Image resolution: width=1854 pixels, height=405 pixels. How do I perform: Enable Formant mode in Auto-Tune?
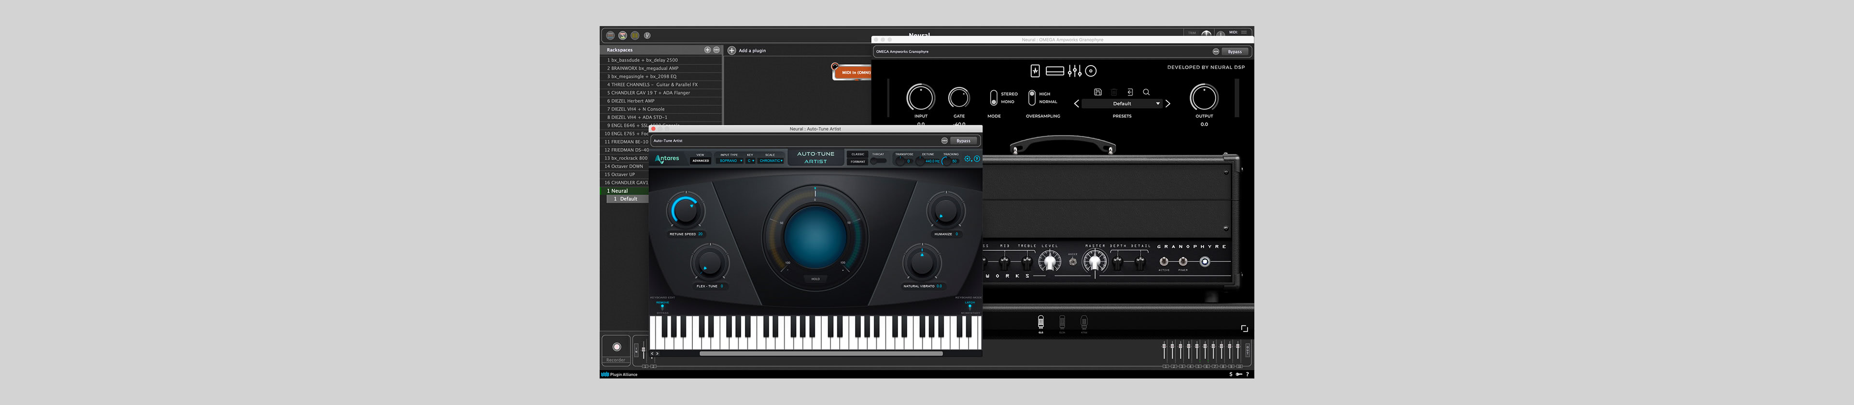[x=858, y=162]
